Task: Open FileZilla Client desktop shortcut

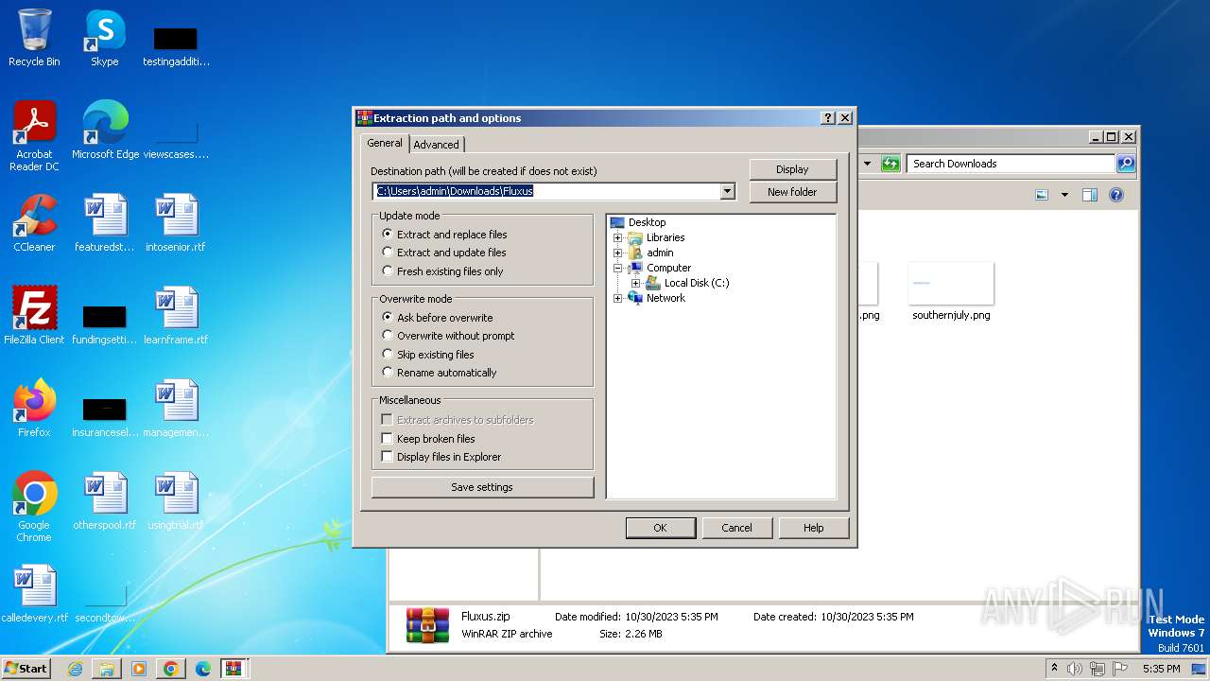Action: coord(34,316)
